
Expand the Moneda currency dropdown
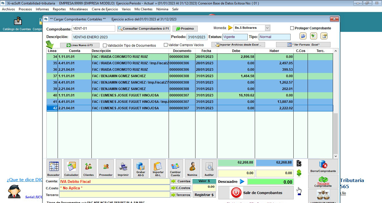[x=267, y=28]
